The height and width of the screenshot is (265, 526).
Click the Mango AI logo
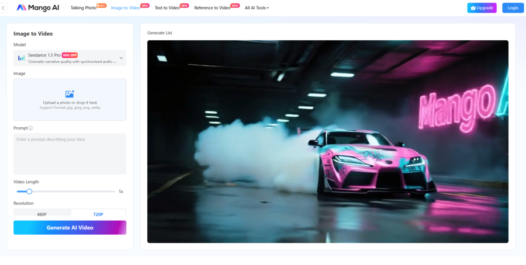[x=37, y=8]
